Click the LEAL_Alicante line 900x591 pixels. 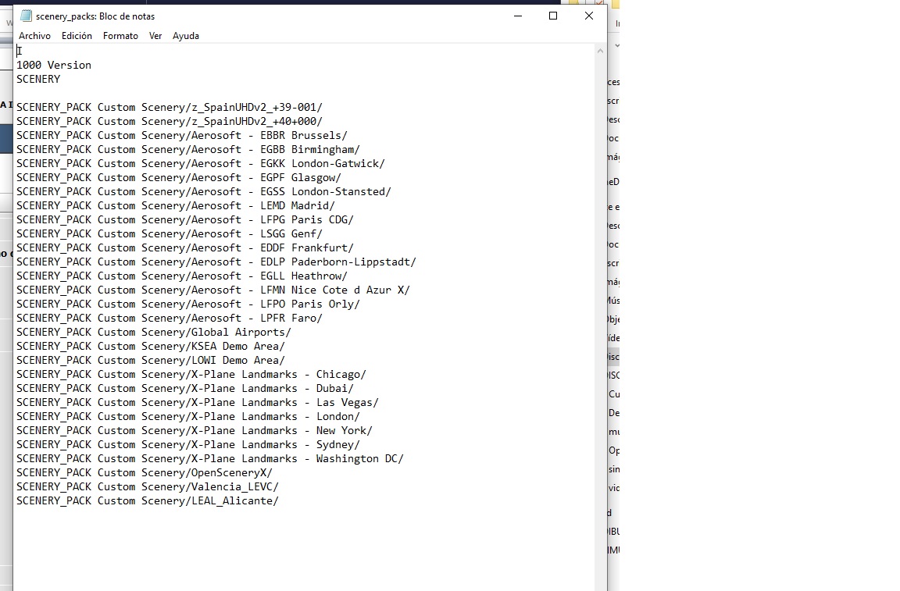(148, 501)
